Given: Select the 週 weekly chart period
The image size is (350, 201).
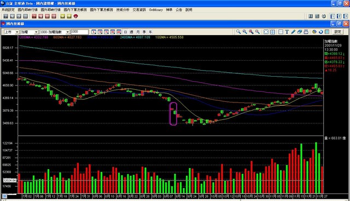Looking at the screenshot, I should [x=132, y=32].
